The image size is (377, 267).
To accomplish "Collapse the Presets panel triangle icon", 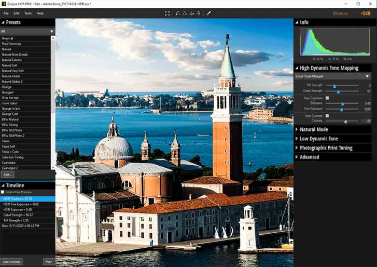I will tap(3, 22).
